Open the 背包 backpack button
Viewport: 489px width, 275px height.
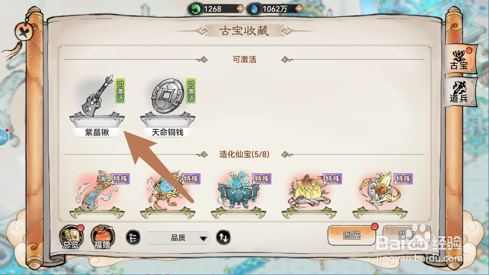pyautogui.click(x=406, y=235)
